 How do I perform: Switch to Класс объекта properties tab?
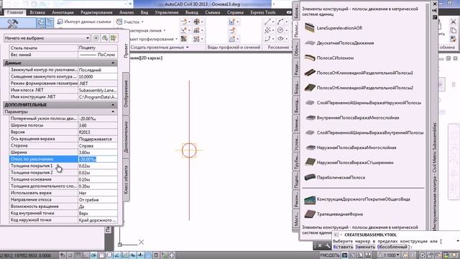(x=126, y=180)
